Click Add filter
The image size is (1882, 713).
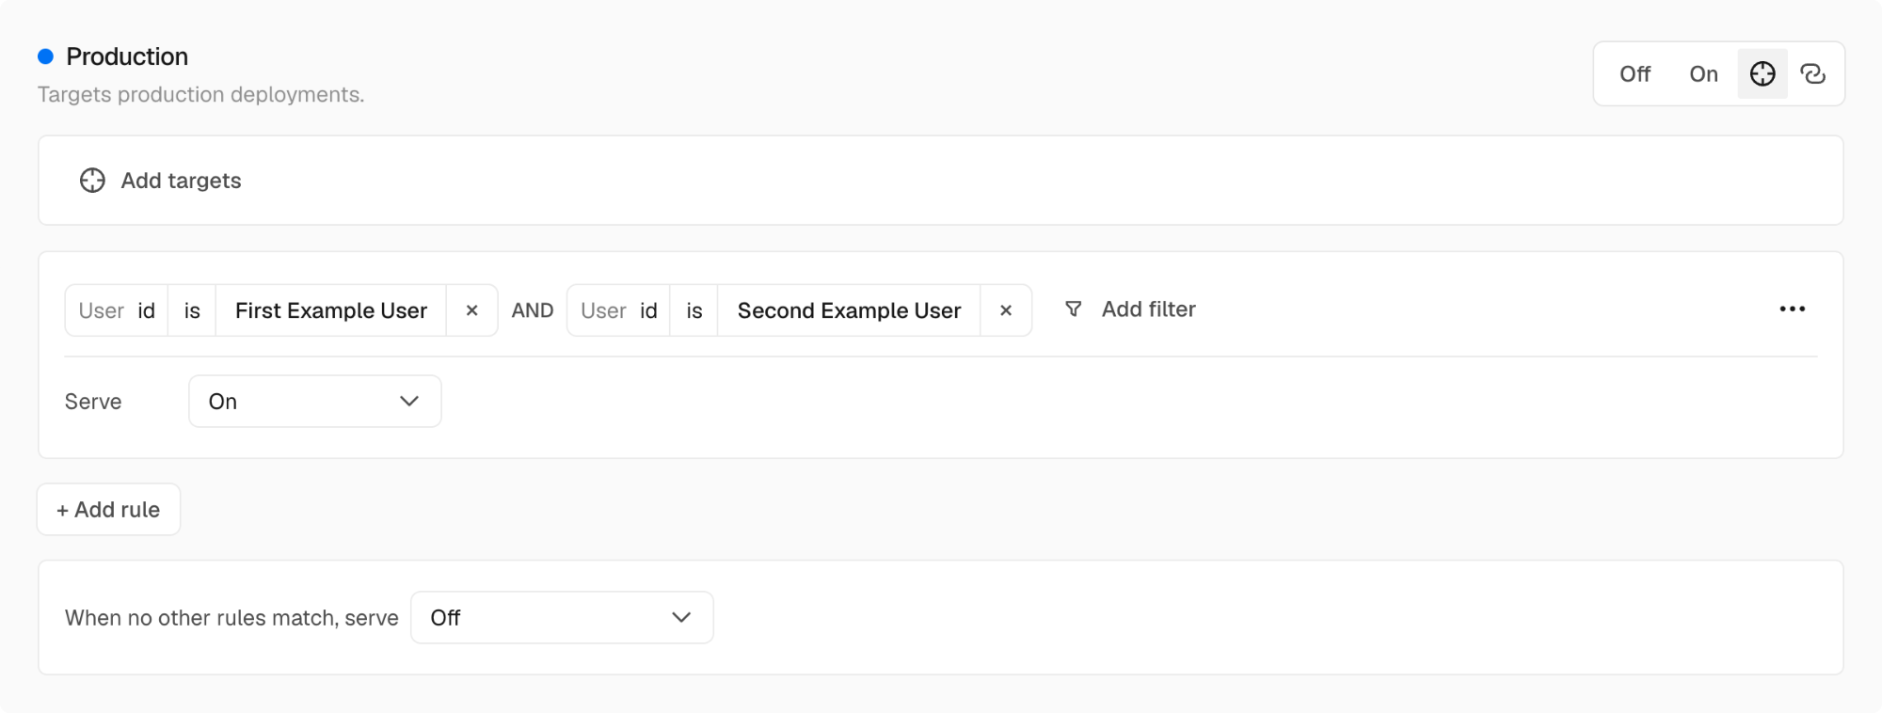1129,309
